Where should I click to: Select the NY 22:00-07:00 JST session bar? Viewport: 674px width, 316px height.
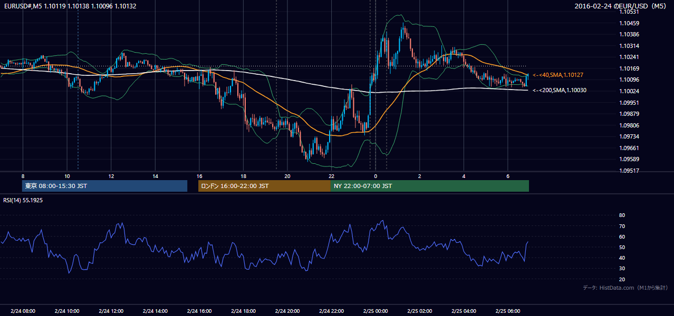430,186
